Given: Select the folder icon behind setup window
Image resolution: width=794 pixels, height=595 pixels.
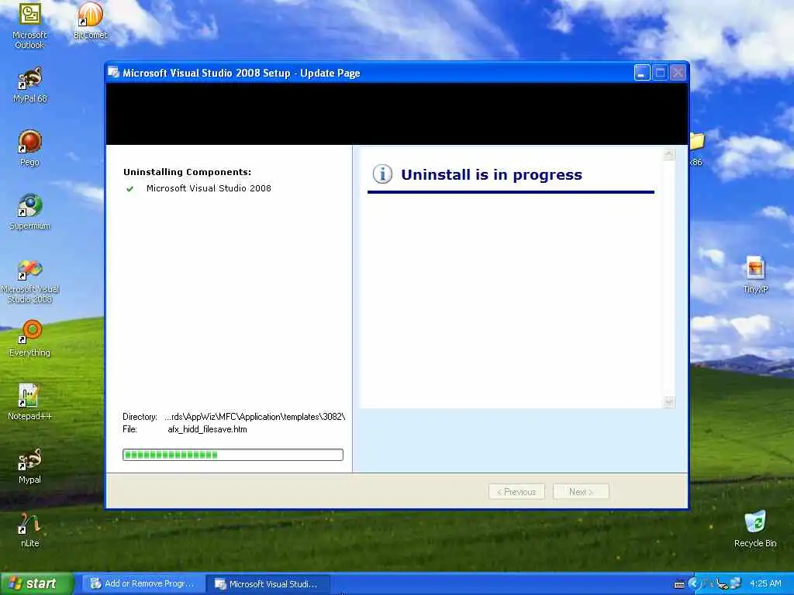Looking at the screenshot, I should click(x=697, y=142).
